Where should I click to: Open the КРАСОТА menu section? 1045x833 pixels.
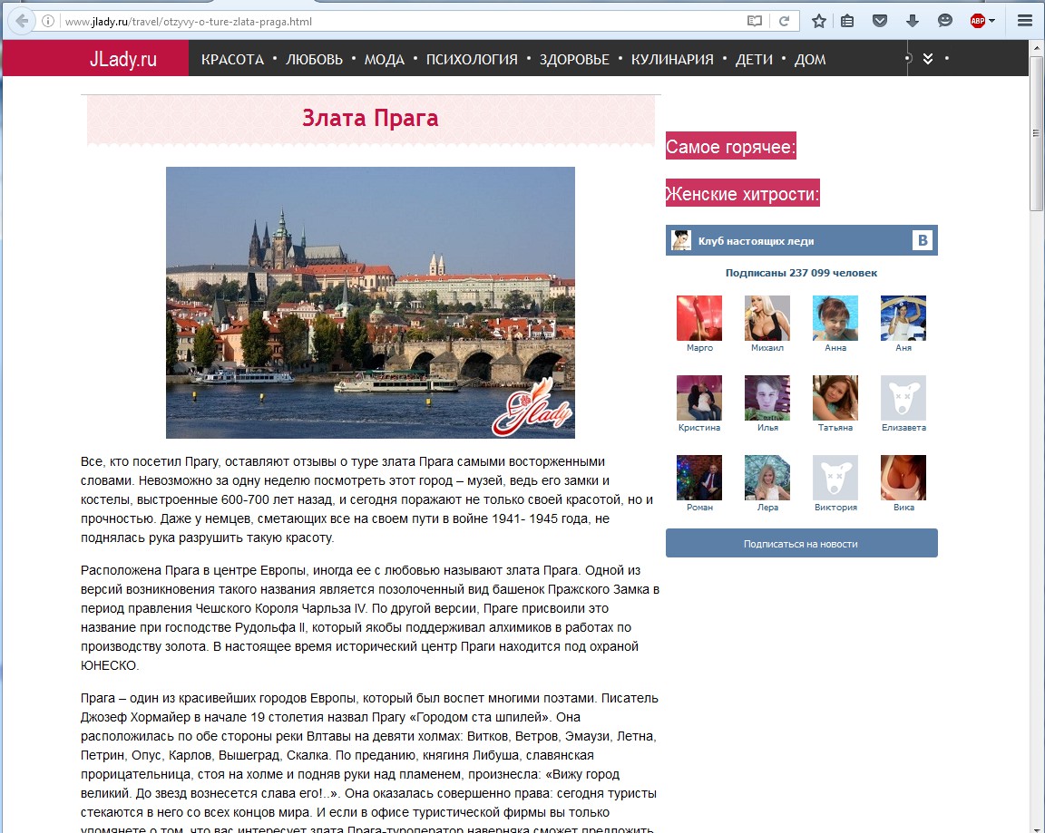(x=232, y=59)
